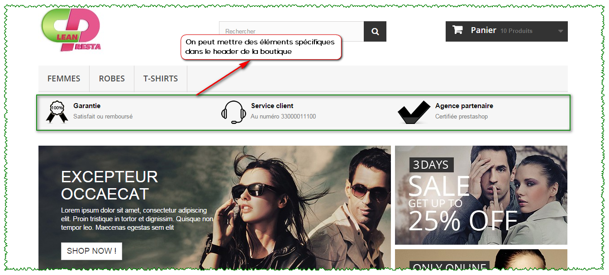
Task: Click the black checkmark partner icon
Action: 414,112
